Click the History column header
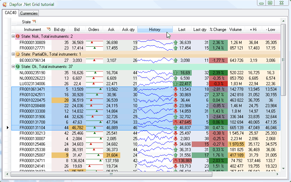Image resolution: width=291 pixels, height=182 pixels. [x=155, y=30]
